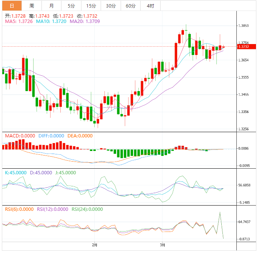The width and height of the screenshot is (259, 253).
Task: Open the 30分 timeframe tab
Action: pyautogui.click(x=111, y=6)
